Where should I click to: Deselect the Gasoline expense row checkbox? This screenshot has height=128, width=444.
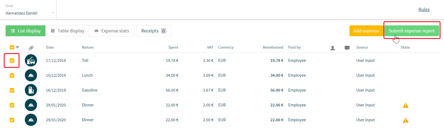pyautogui.click(x=12, y=90)
